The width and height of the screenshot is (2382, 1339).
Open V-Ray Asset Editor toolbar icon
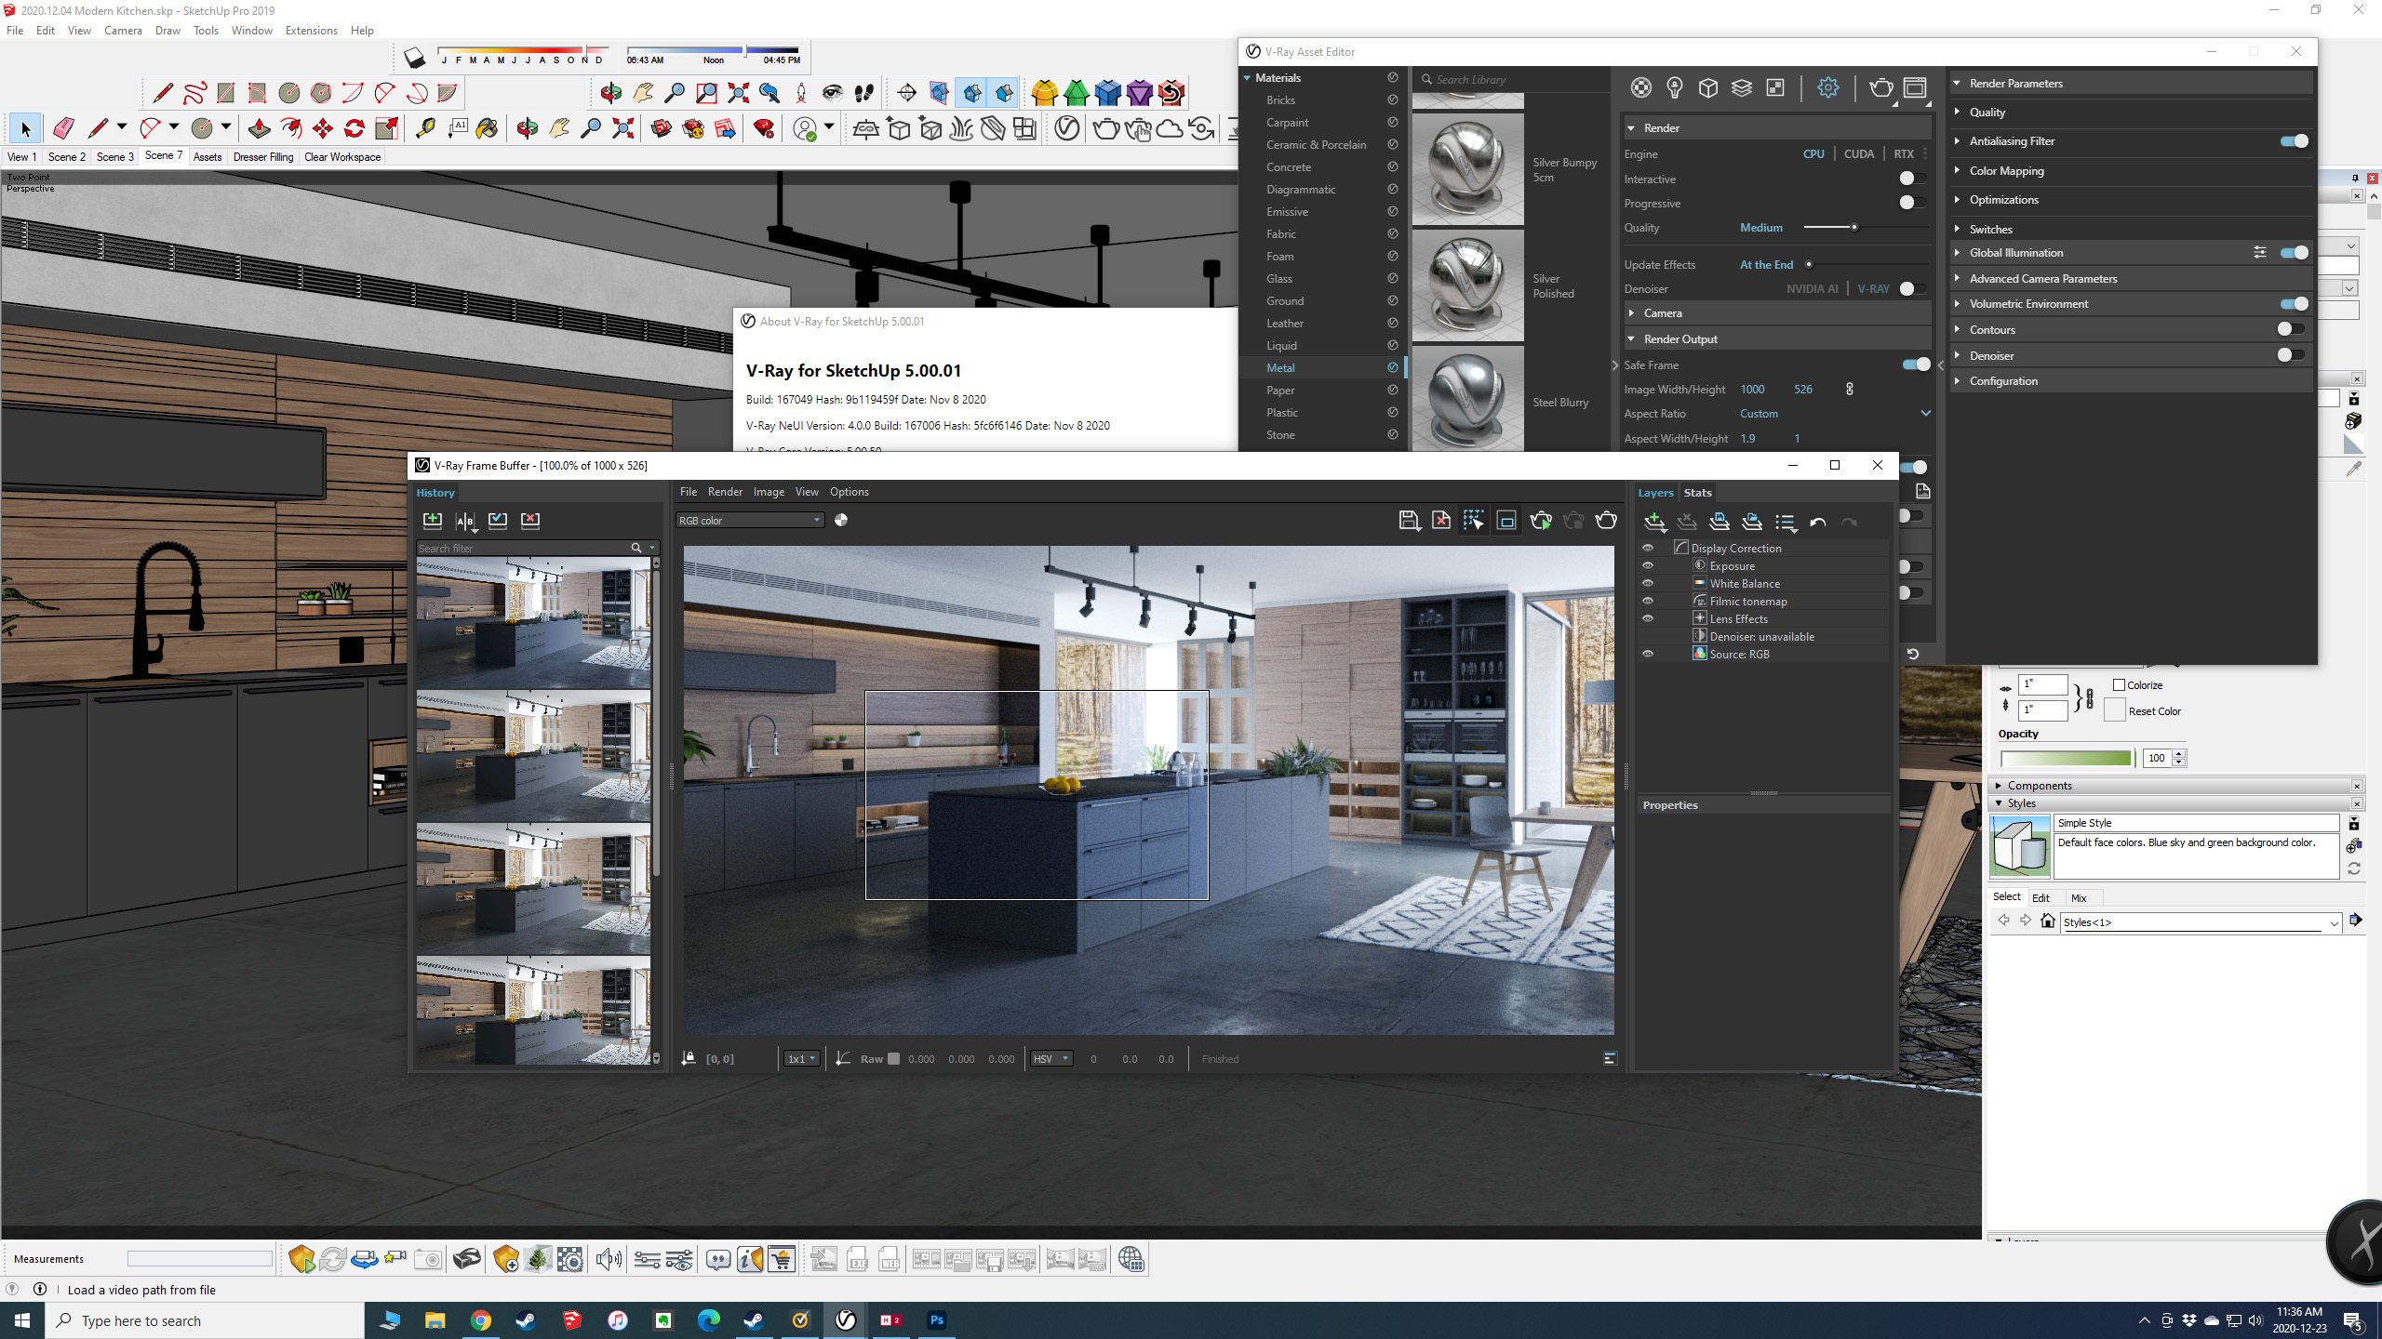1066,128
